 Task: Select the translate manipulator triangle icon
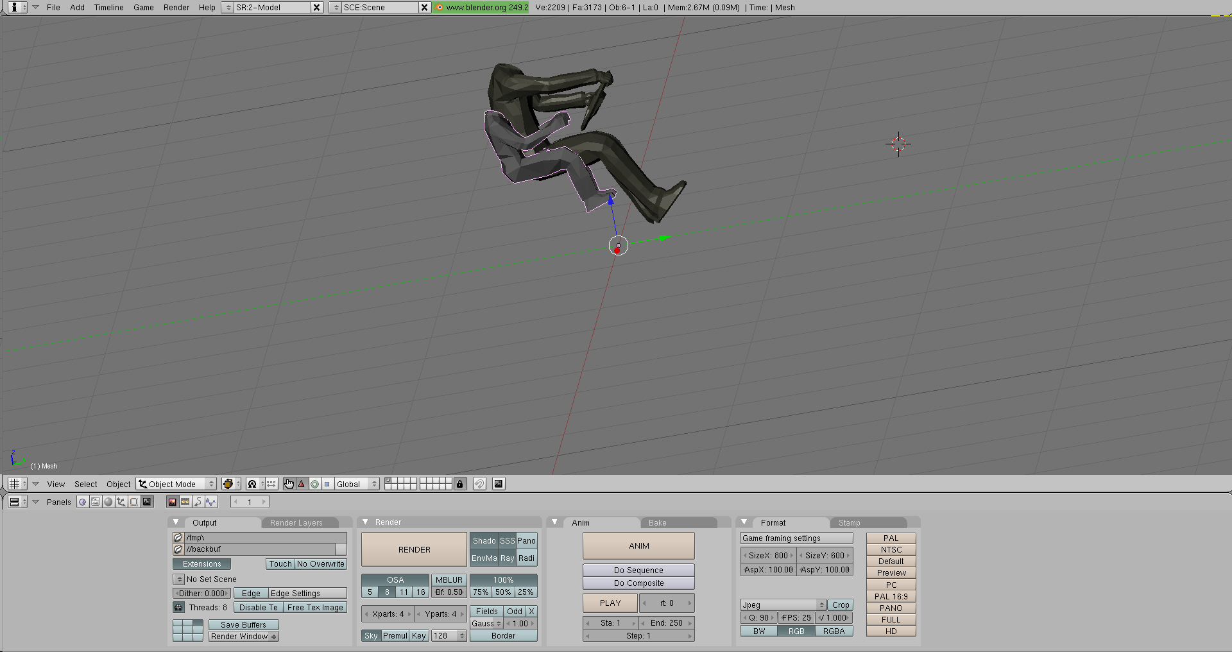pos(302,484)
